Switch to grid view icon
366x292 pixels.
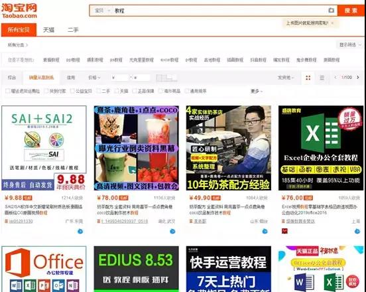coord(308,78)
